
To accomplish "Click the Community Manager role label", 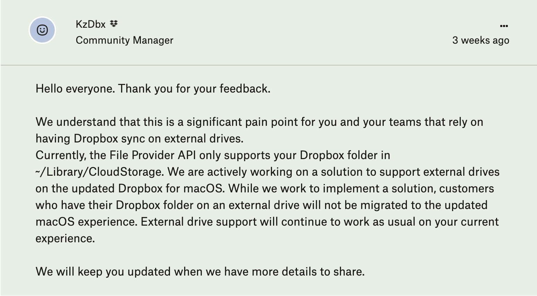I will tap(124, 40).
